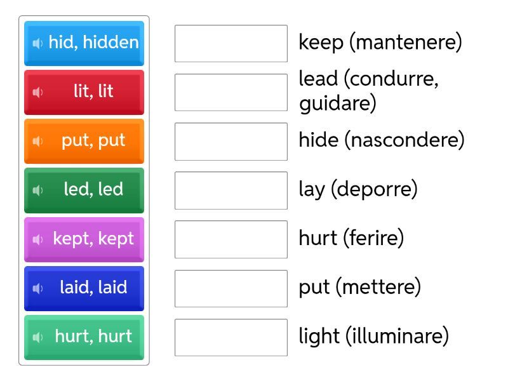The height and width of the screenshot is (381, 508).
Task: Play audio for the 'kept, kept' tile
Action: pos(38,239)
